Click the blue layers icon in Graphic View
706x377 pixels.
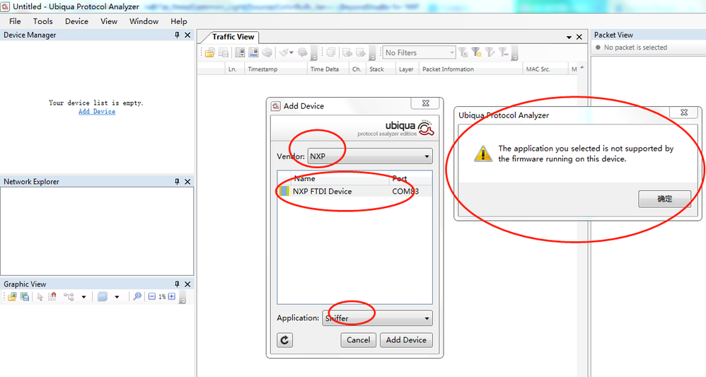[103, 296]
